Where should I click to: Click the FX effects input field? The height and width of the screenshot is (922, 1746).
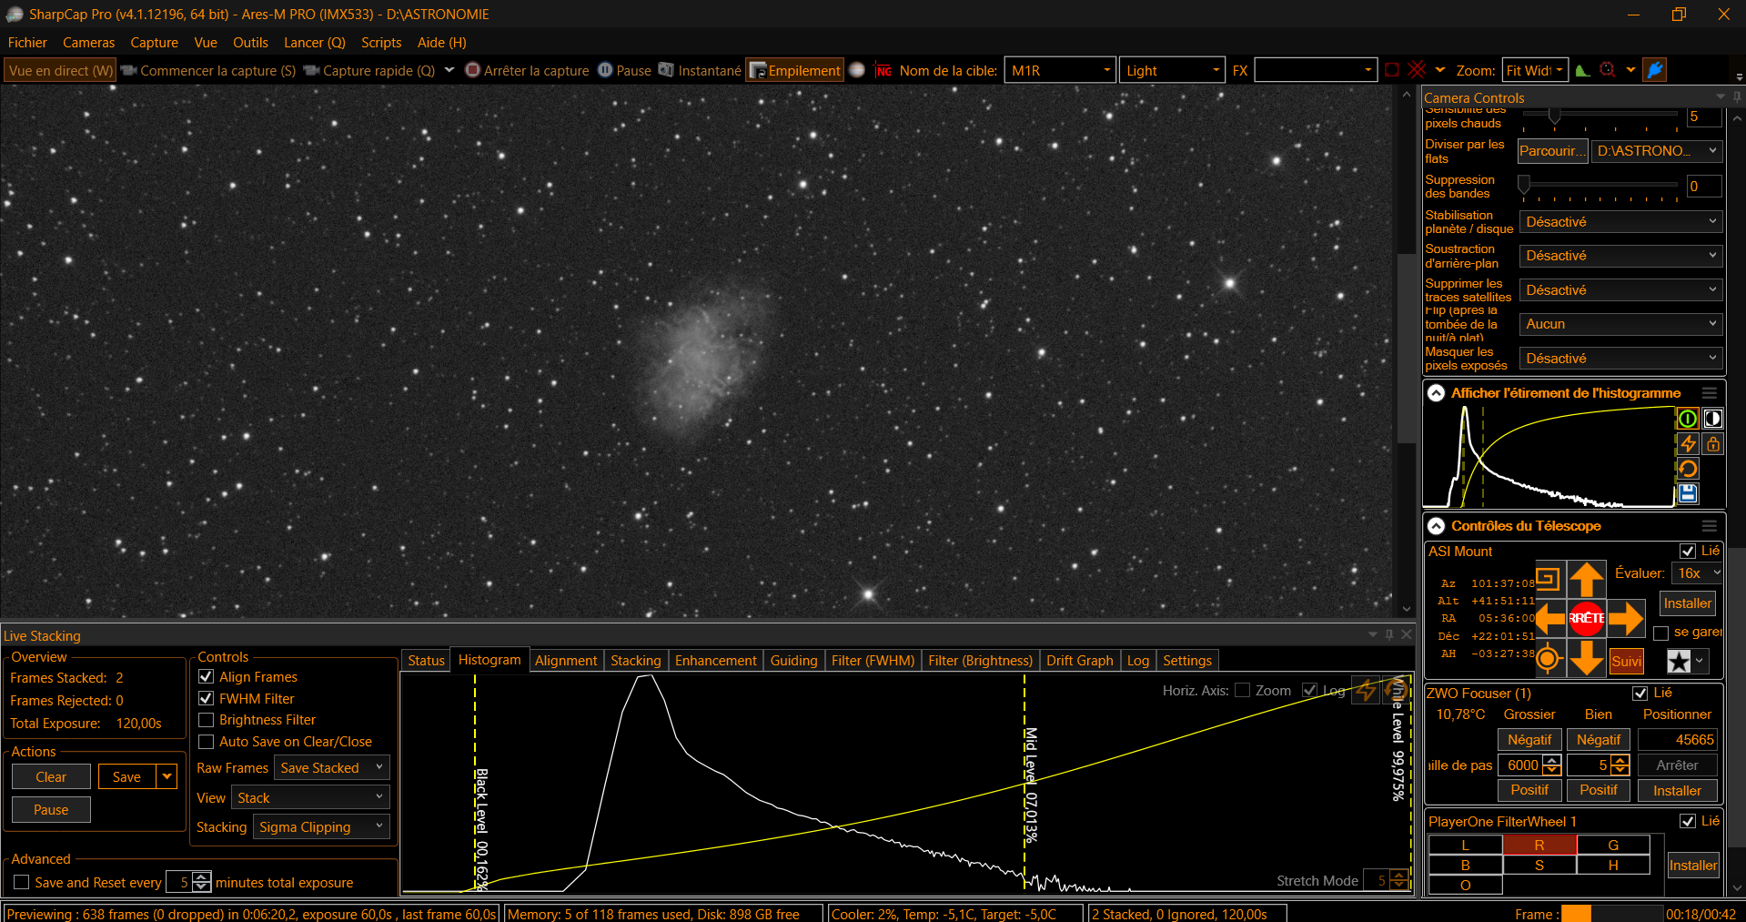[x=1316, y=70]
